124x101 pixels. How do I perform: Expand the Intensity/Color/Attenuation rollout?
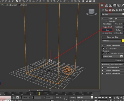(x=113, y=65)
